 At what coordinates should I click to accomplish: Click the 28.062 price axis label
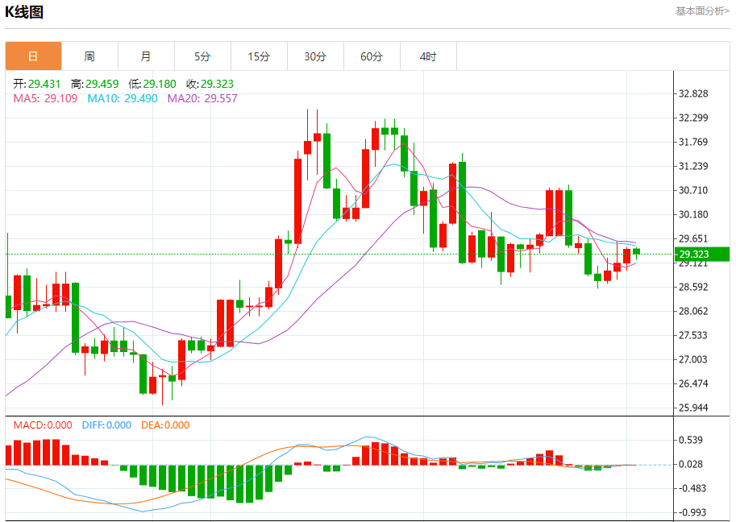(693, 311)
